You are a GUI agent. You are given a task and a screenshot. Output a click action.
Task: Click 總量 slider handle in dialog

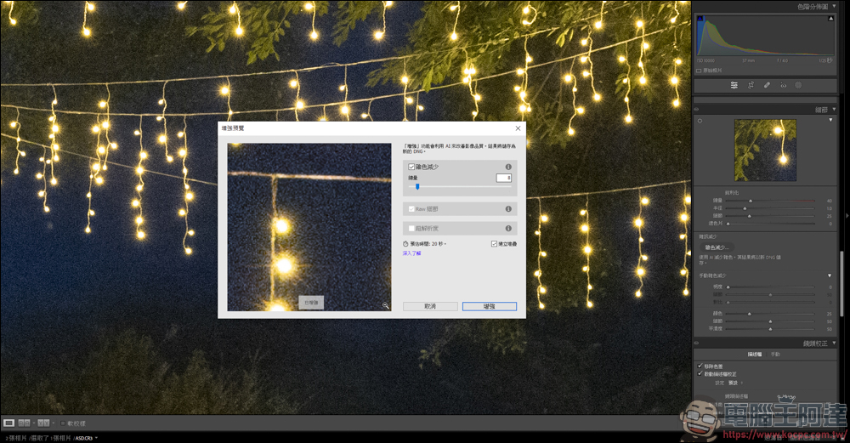pos(417,186)
